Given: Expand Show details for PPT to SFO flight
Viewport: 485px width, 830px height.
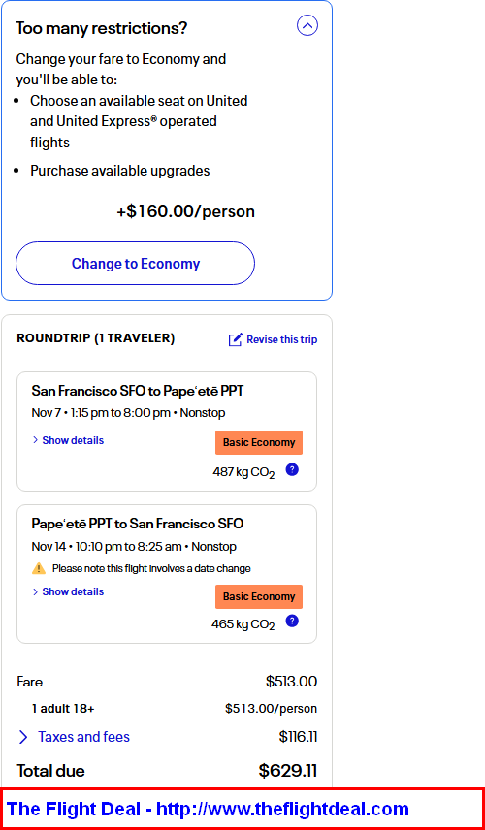Looking at the screenshot, I should pyautogui.click(x=68, y=591).
